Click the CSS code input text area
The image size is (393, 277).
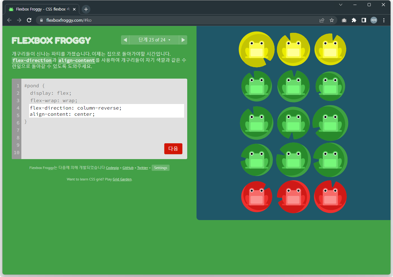click(x=107, y=111)
